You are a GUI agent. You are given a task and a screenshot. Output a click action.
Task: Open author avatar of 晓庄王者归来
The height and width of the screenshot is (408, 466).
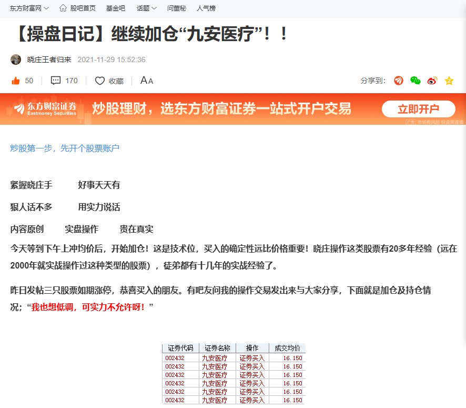click(16, 59)
